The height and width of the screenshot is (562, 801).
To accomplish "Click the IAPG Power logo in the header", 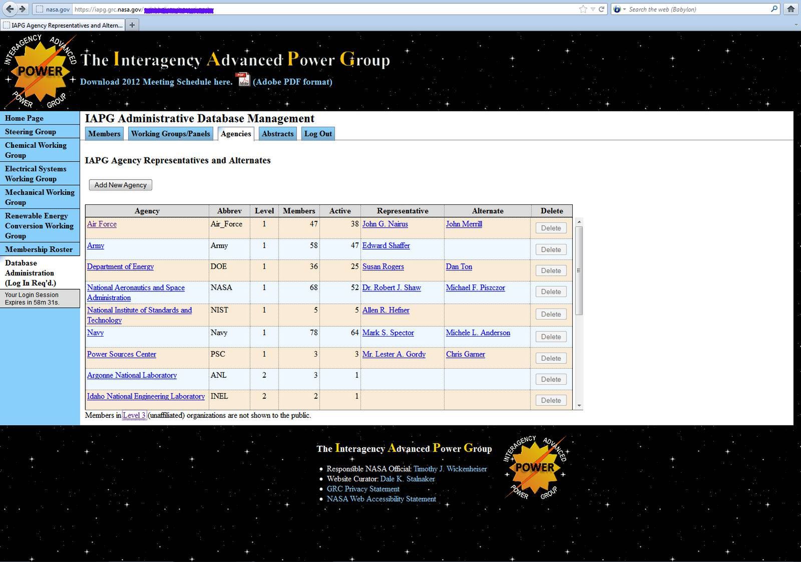I will coord(40,71).
